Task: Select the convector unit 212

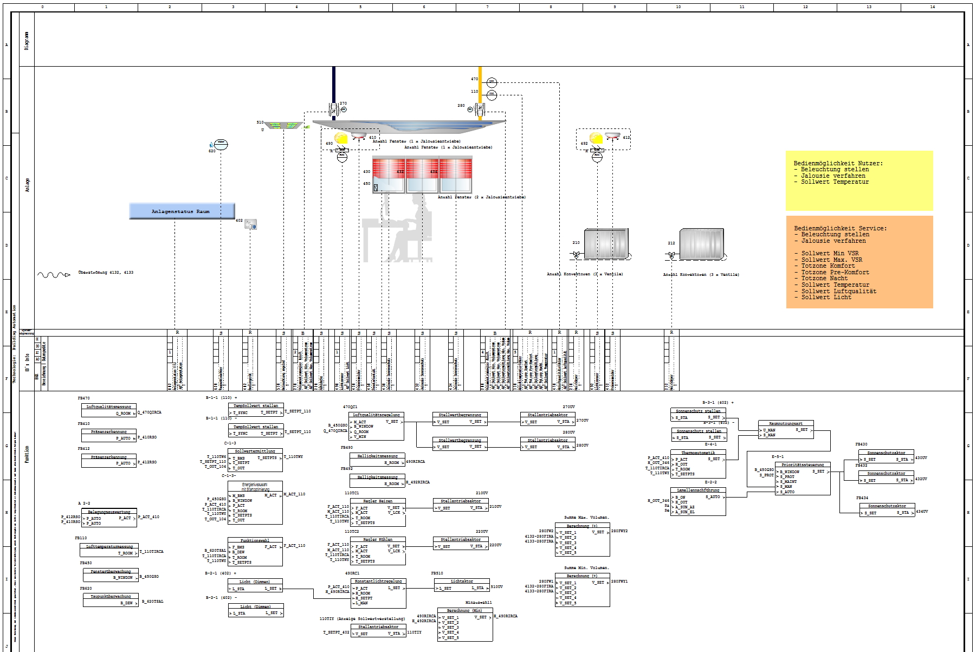Action: (702, 244)
